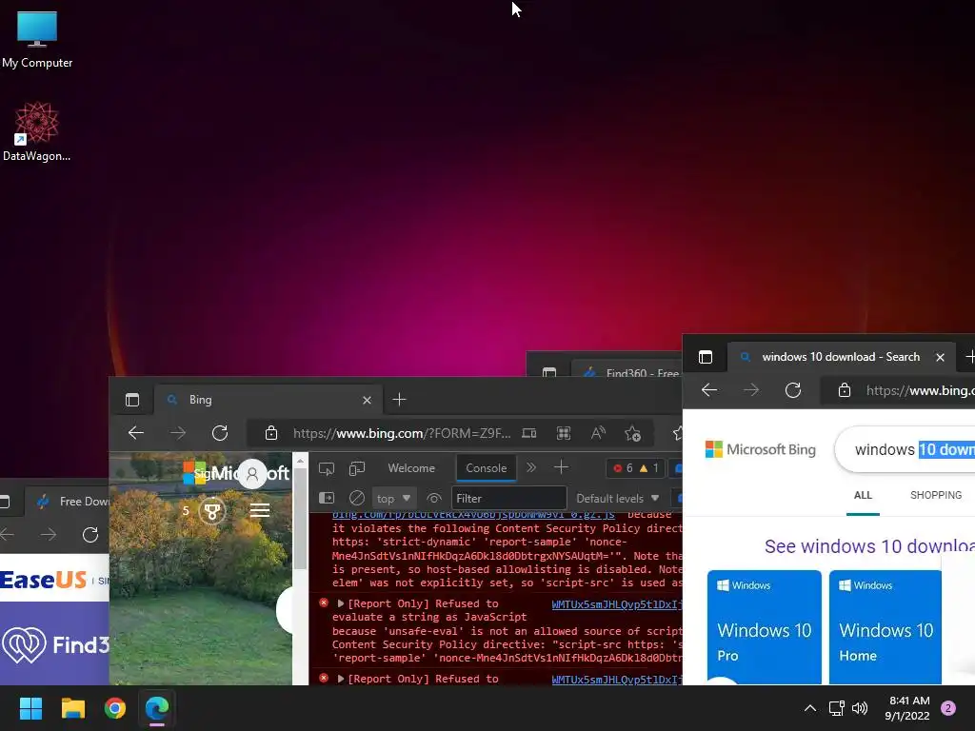
Task: Select the ALL search results tab
Action: 863,495
